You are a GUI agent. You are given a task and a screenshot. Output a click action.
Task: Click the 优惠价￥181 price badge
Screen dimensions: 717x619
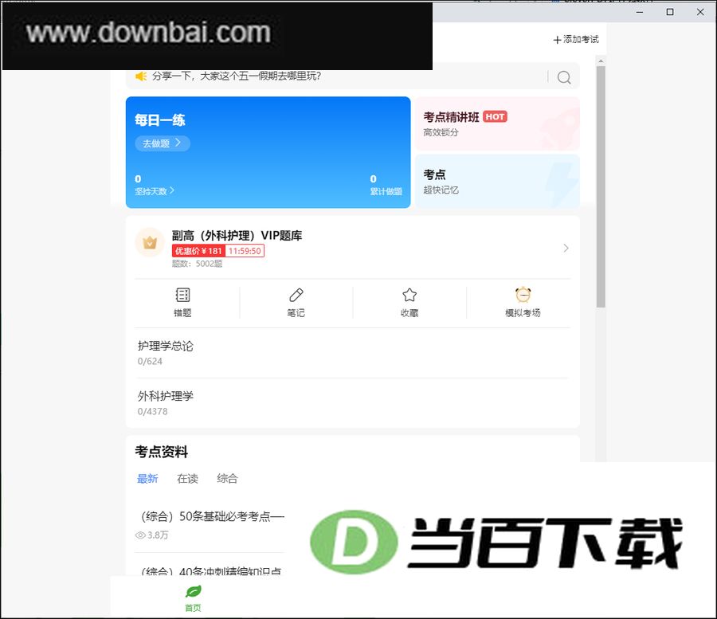199,251
